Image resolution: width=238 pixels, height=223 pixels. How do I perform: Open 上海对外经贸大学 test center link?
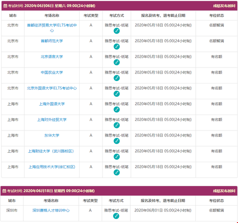point(52,120)
